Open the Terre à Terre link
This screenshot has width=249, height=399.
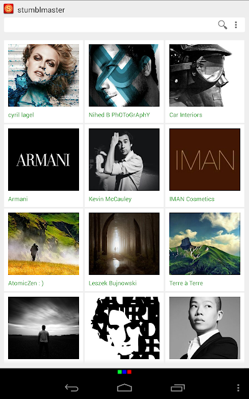tap(186, 283)
